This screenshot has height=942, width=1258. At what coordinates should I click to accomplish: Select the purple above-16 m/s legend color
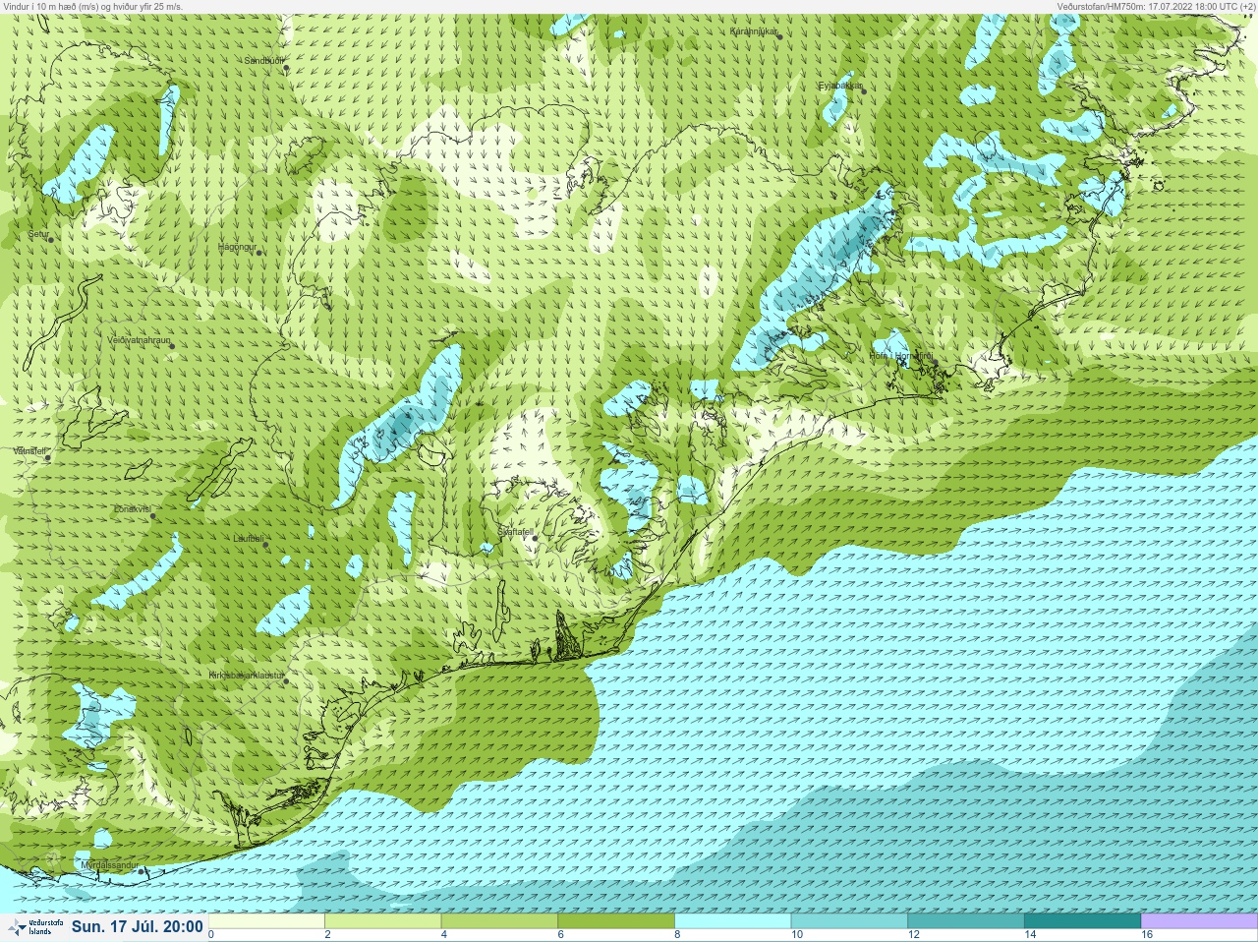1199,921
